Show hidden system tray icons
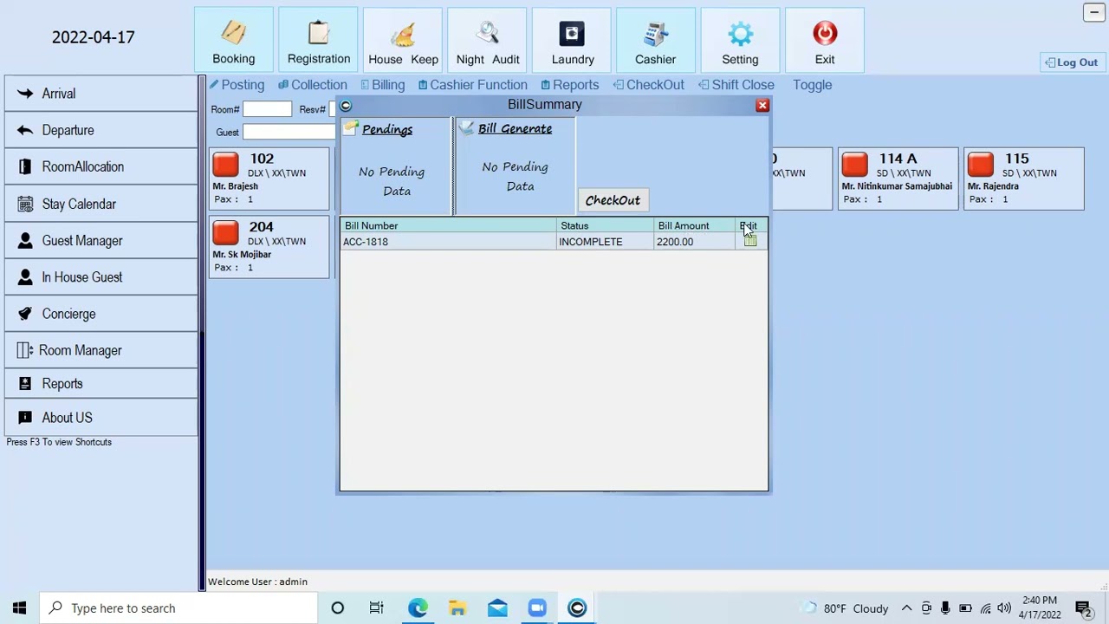 pos(906,608)
